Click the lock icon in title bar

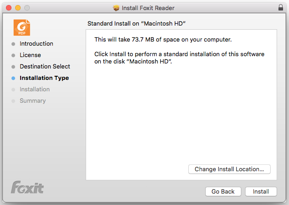[280, 7]
